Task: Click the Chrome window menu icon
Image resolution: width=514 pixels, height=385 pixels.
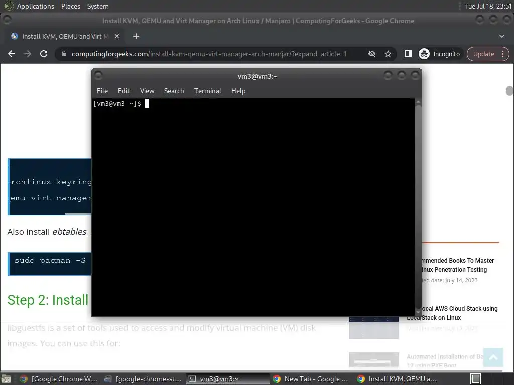Action: 7,20
